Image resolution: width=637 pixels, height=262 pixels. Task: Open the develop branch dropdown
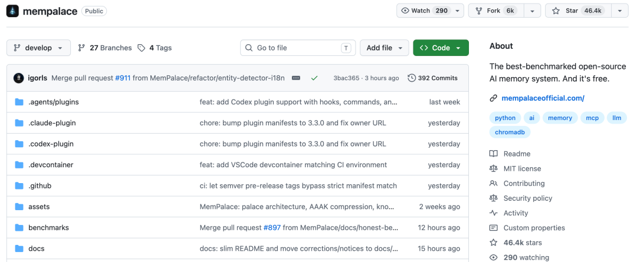[x=38, y=48]
